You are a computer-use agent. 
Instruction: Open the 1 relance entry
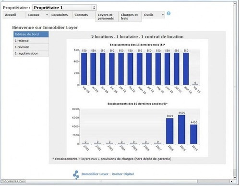click(x=31, y=41)
